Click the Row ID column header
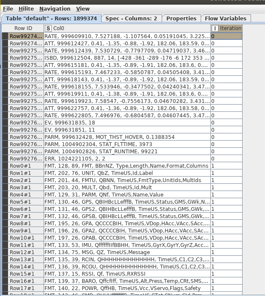The height and width of the screenshot is (296, 265). [23, 28]
